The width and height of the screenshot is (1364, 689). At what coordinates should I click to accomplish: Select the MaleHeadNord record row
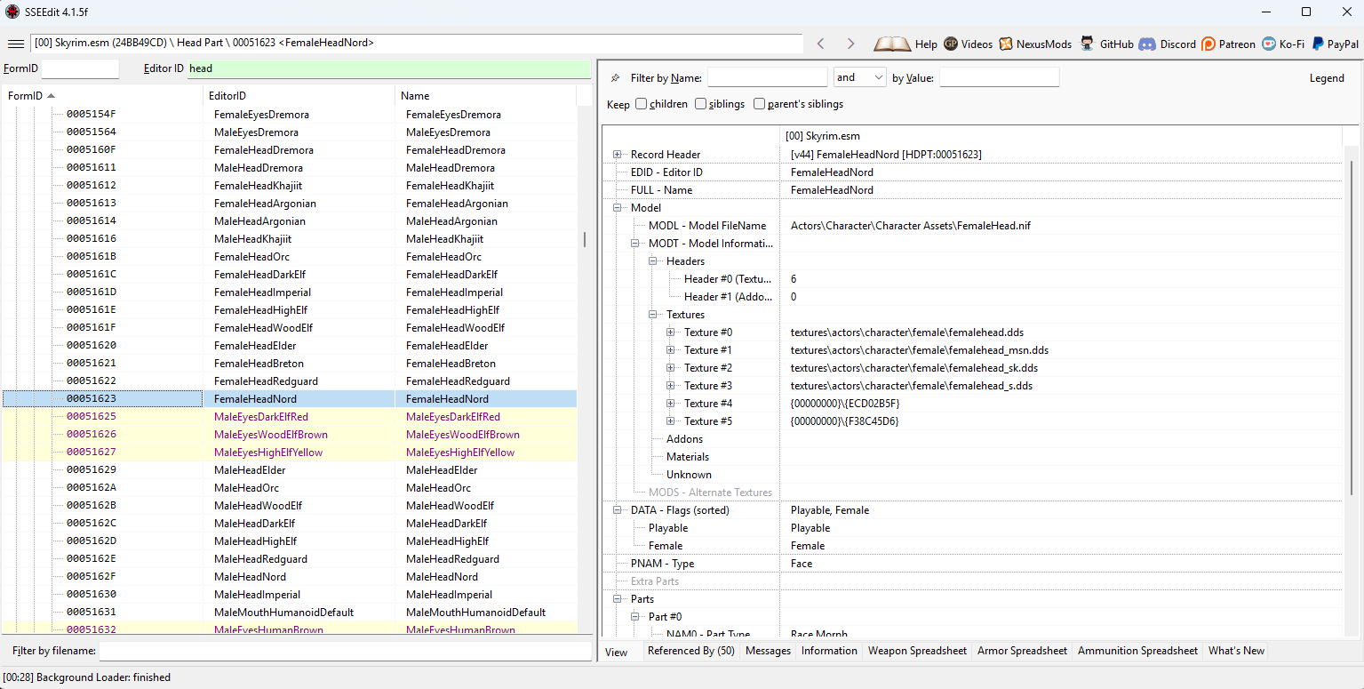pyautogui.click(x=290, y=577)
